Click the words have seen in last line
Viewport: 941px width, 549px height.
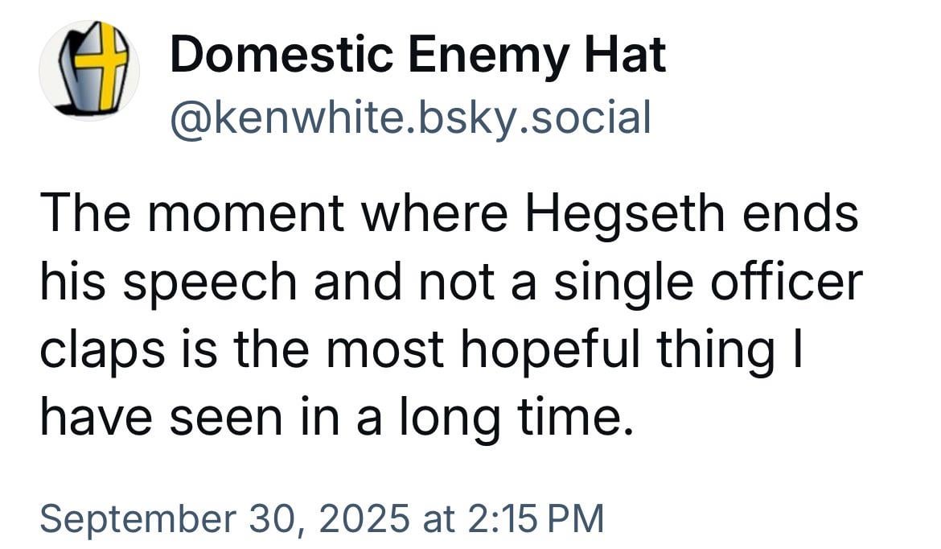[161, 418]
